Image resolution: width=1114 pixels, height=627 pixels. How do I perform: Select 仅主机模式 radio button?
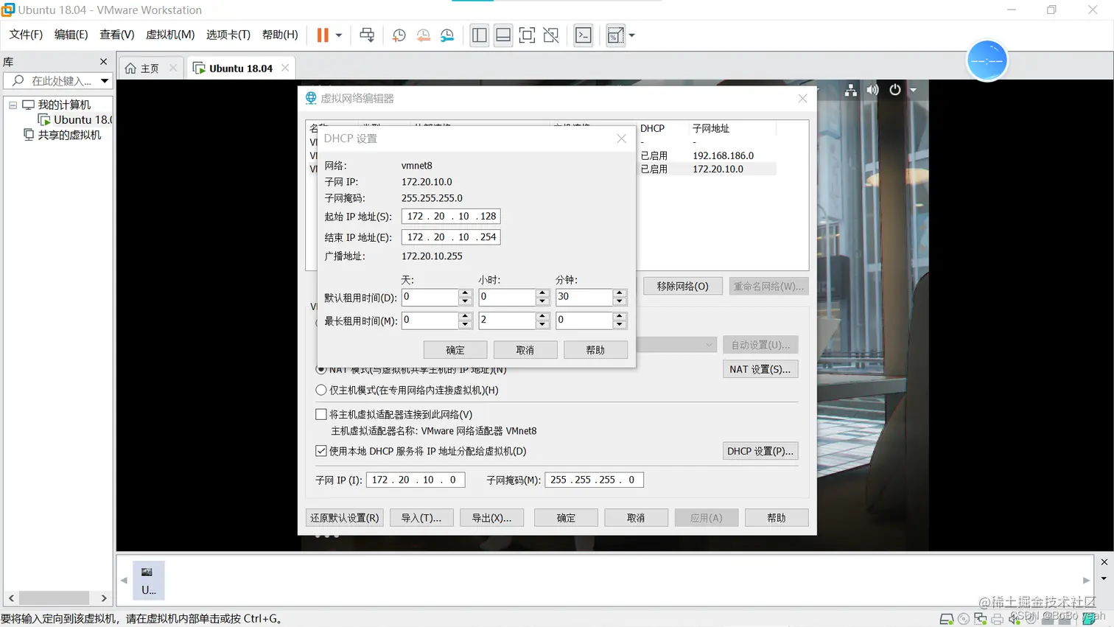coord(321,390)
